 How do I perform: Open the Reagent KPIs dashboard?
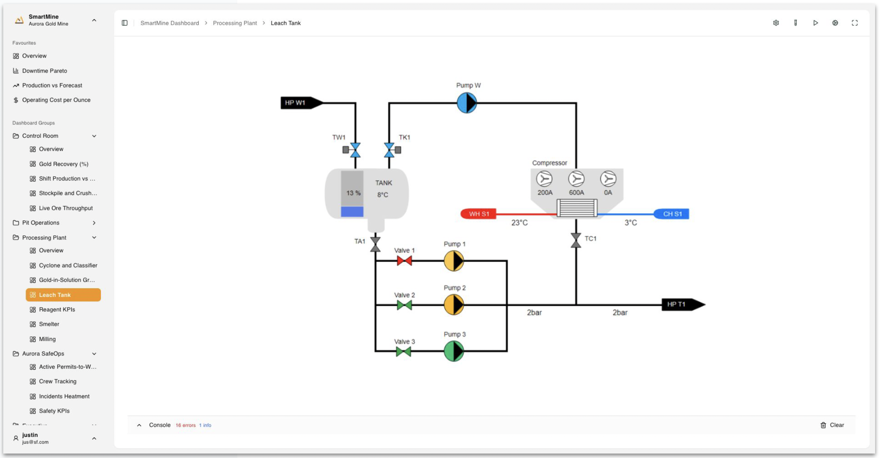coord(57,310)
